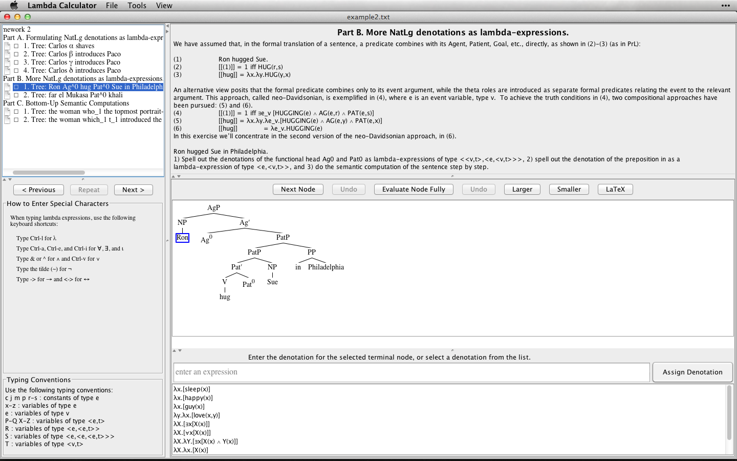This screenshot has height=461, width=737.
Task: Choose denotation λX.λY.[∃x[X(x) ∧ Y(x)]]
Action: click(206, 442)
